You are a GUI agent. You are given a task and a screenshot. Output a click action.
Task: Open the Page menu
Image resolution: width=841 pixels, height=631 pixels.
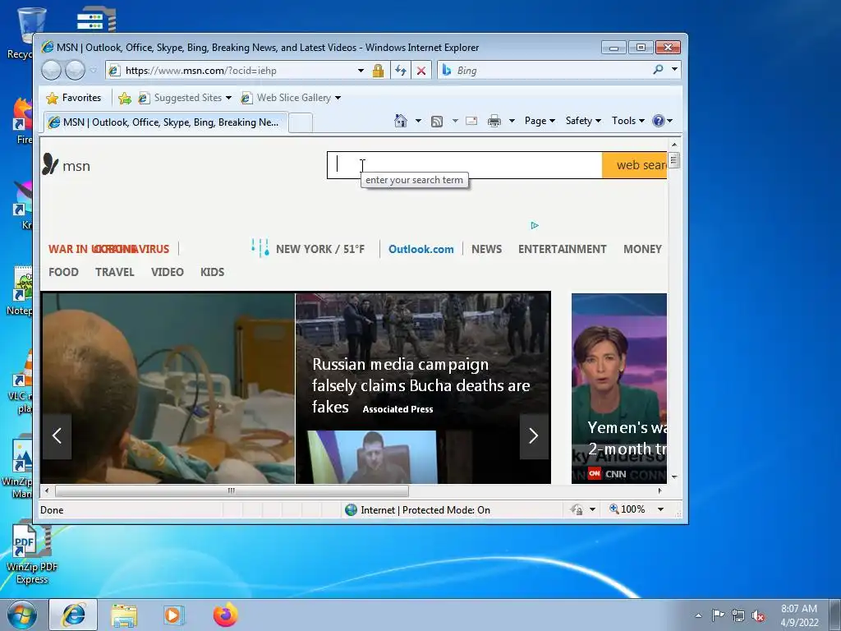click(540, 121)
